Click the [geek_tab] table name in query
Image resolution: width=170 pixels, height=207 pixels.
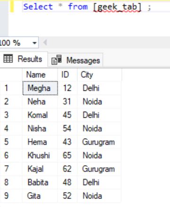pyautogui.click(x=117, y=7)
